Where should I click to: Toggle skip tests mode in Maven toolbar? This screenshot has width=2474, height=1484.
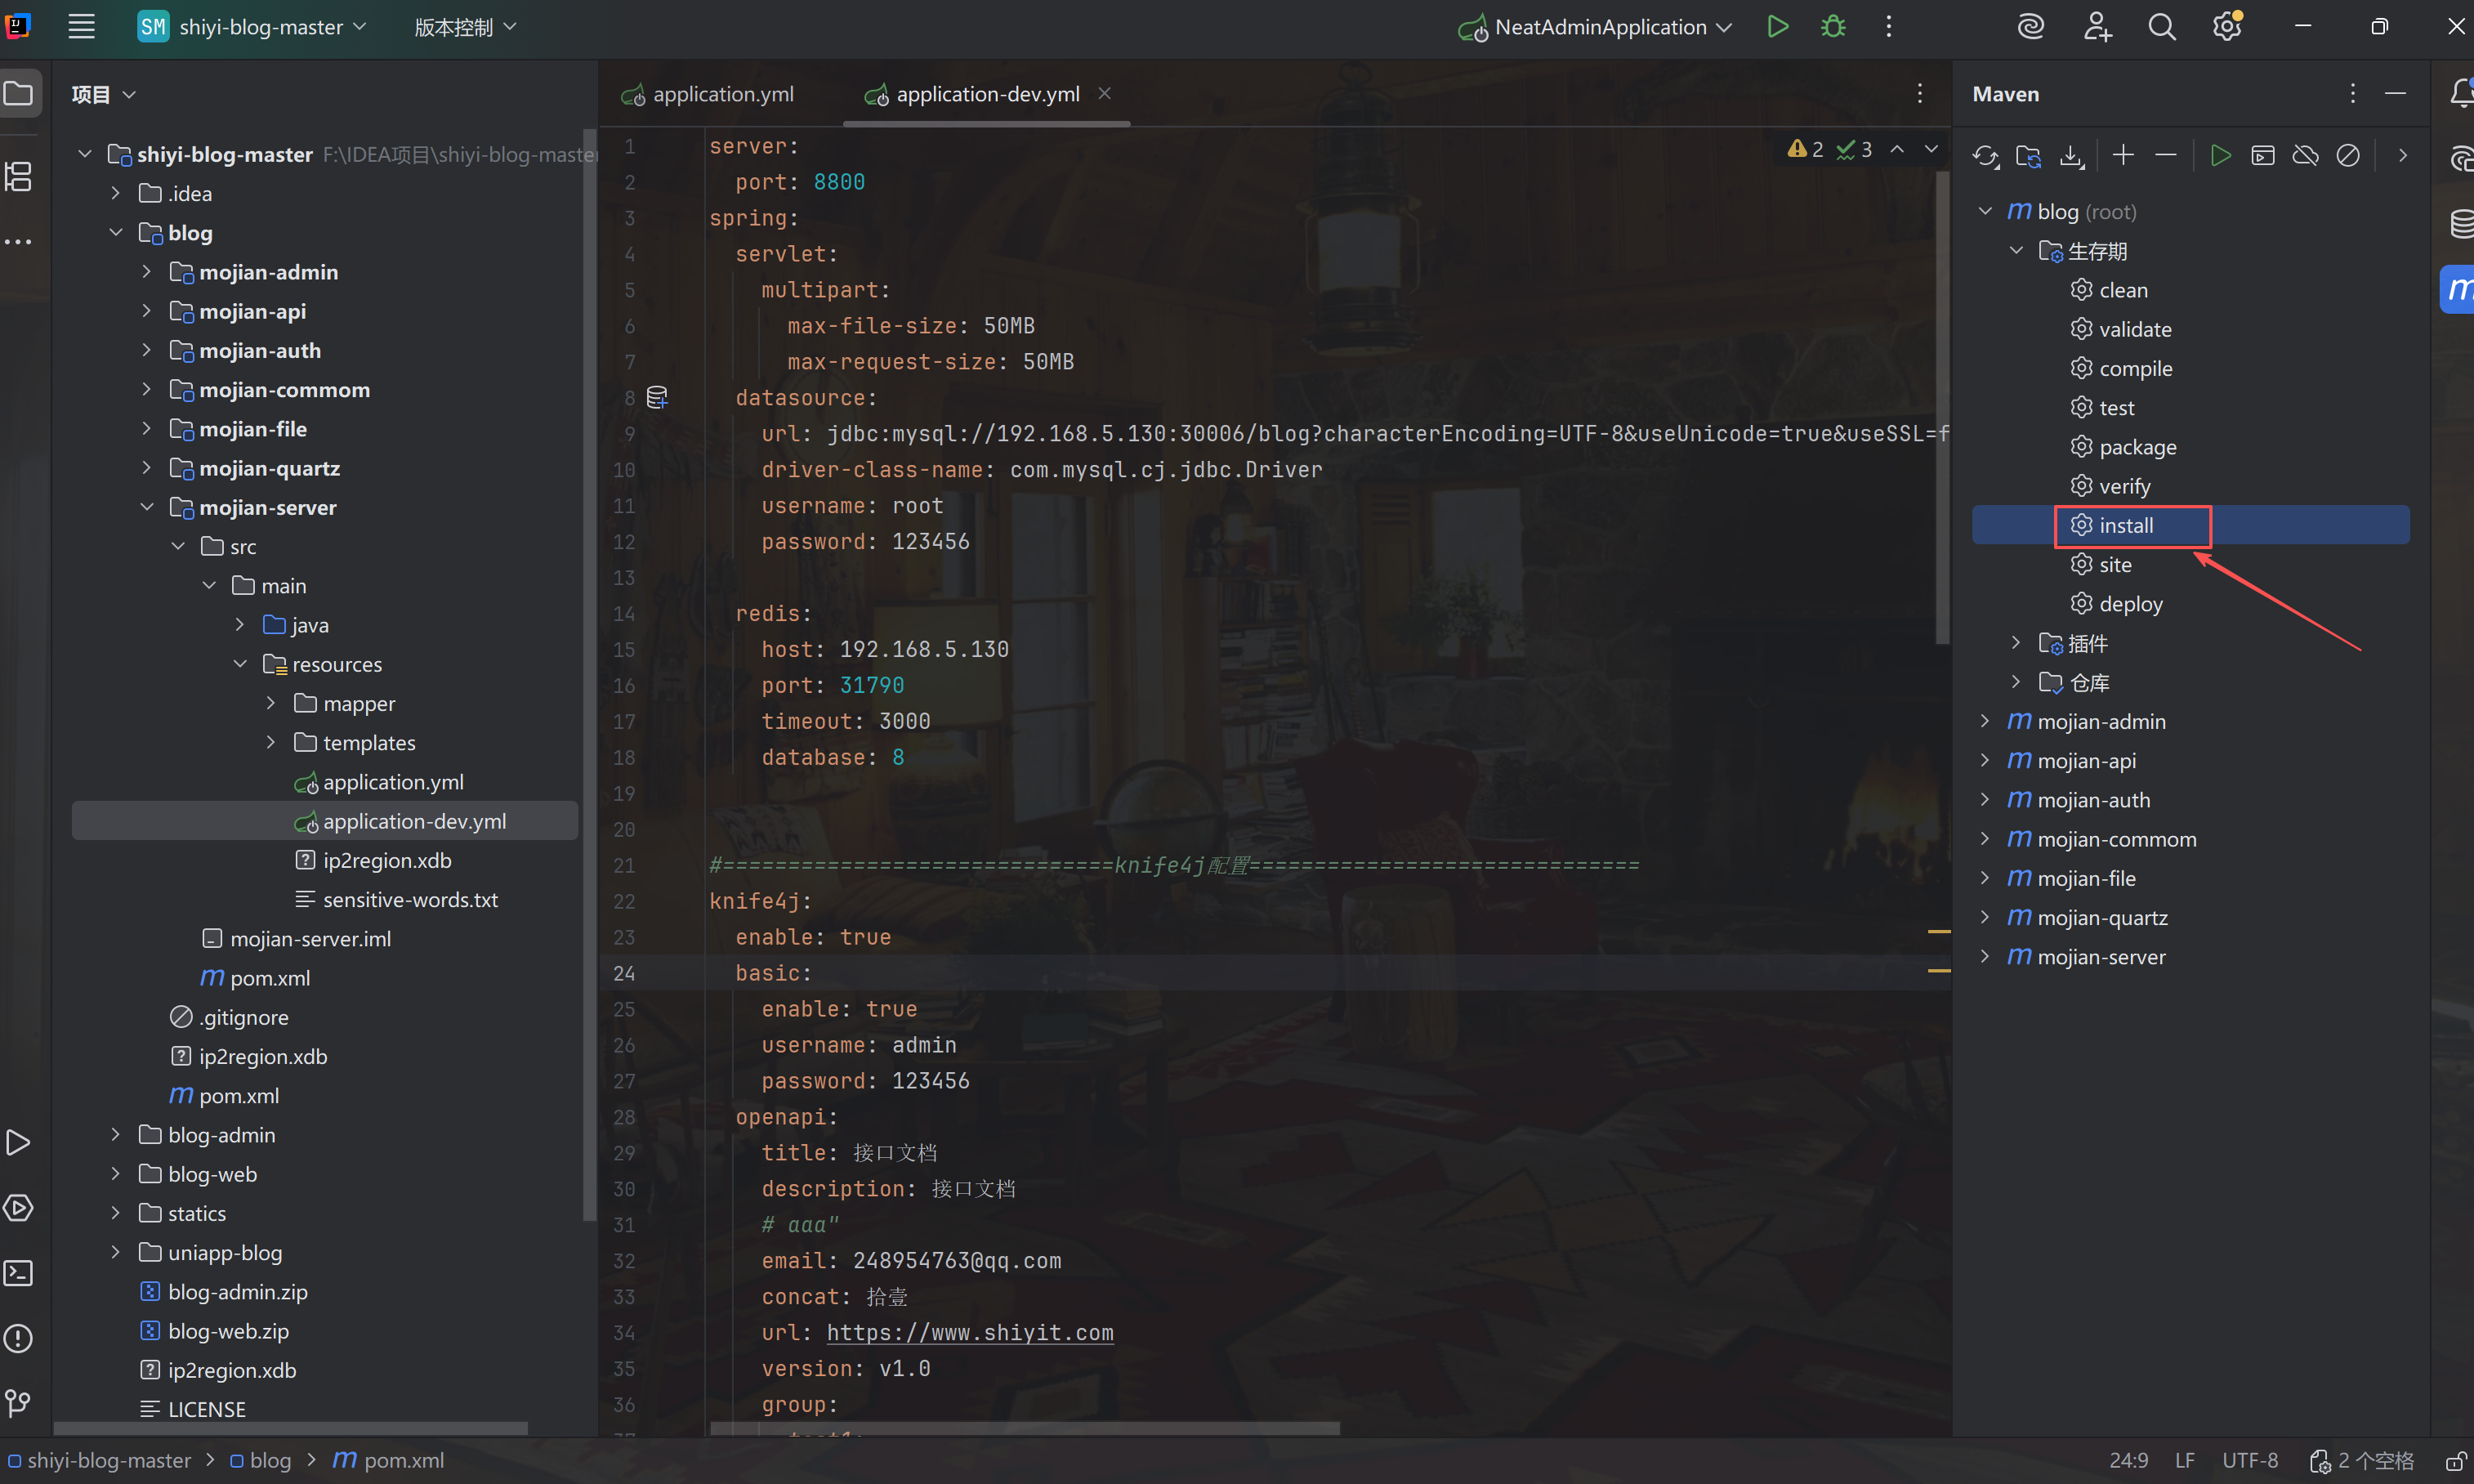[x=2348, y=156]
